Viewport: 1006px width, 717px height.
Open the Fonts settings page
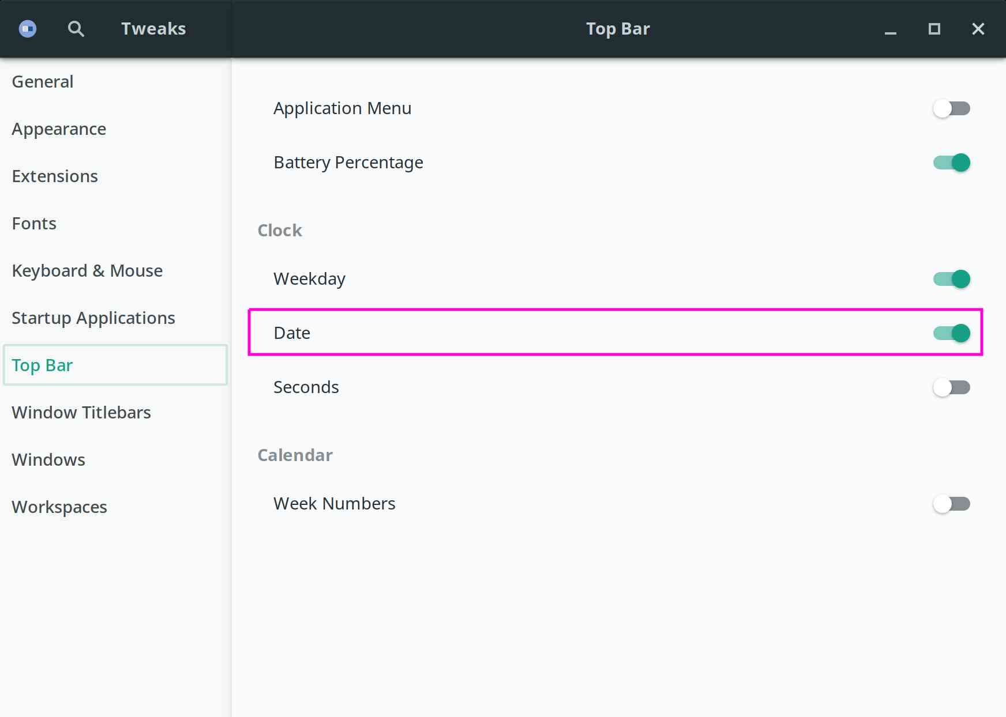click(115, 224)
